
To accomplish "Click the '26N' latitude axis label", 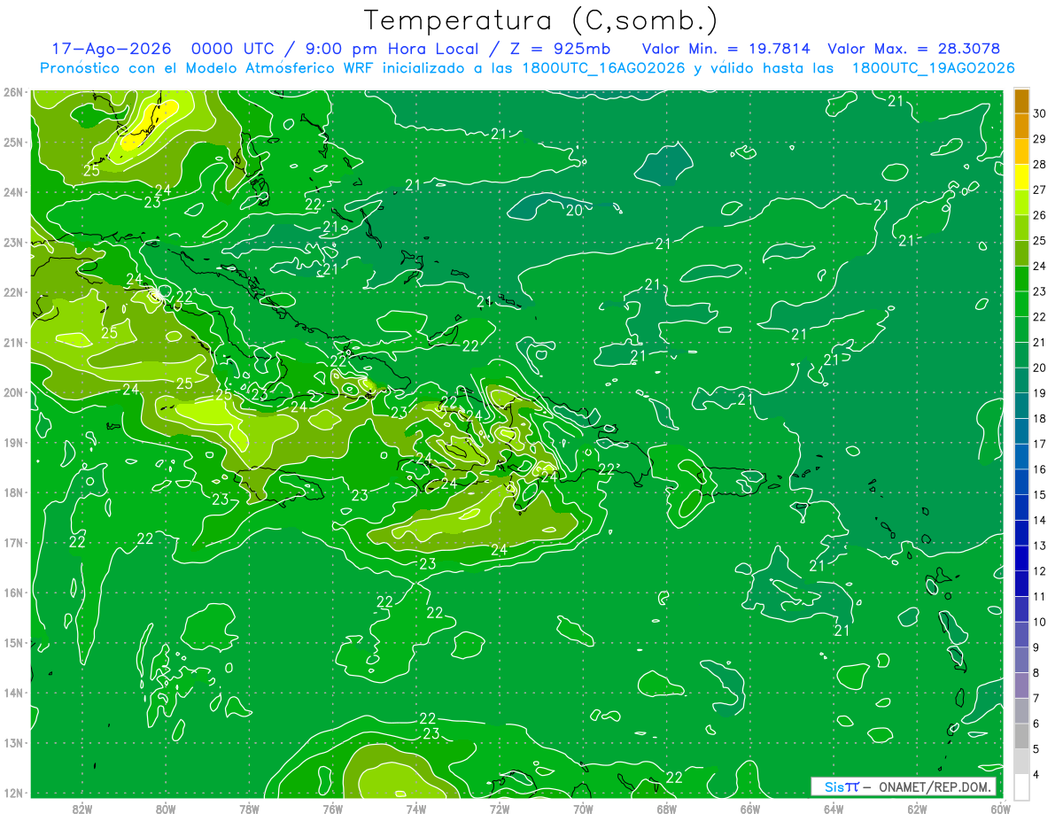I will point(12,91).
